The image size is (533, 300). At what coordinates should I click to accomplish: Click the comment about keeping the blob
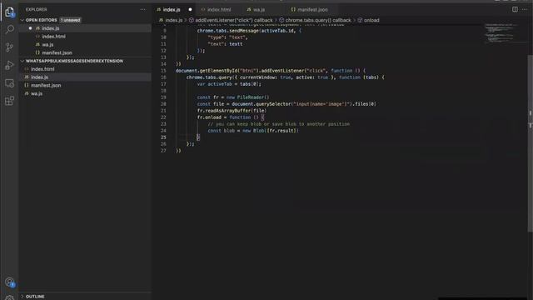coord(279,124)
